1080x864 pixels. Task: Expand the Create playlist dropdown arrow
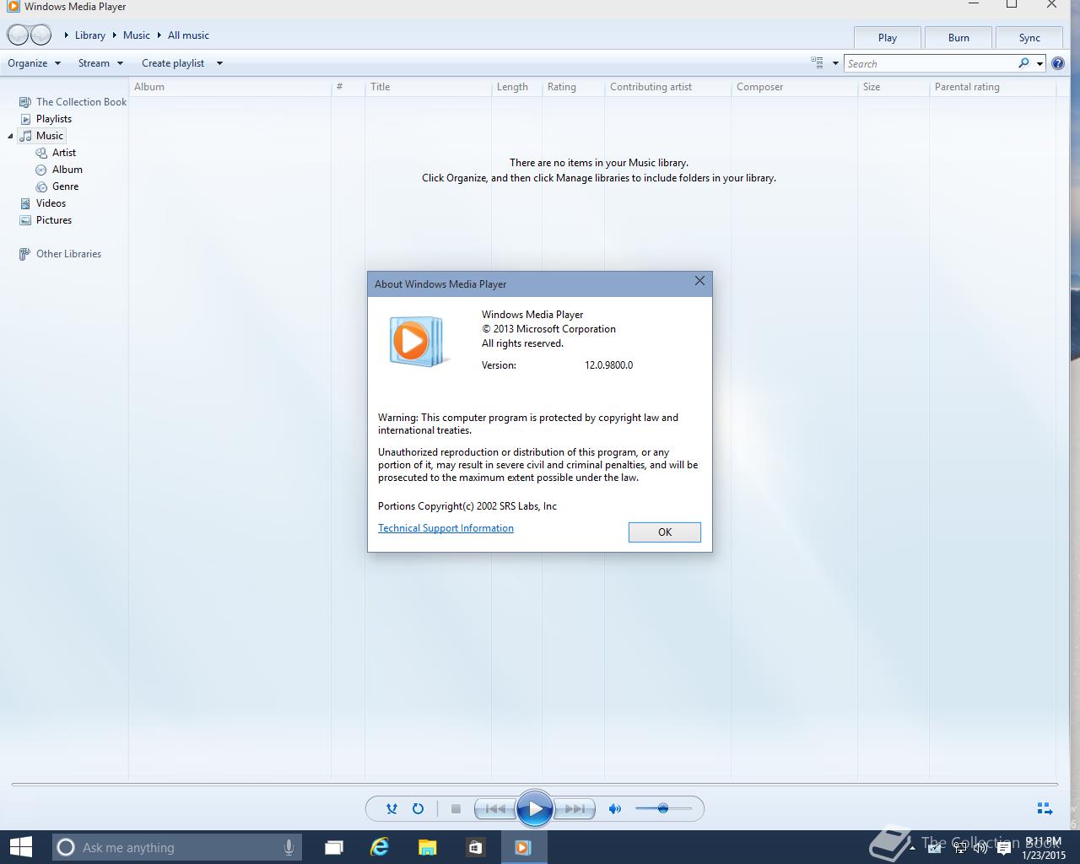click(x=219, y=63)
